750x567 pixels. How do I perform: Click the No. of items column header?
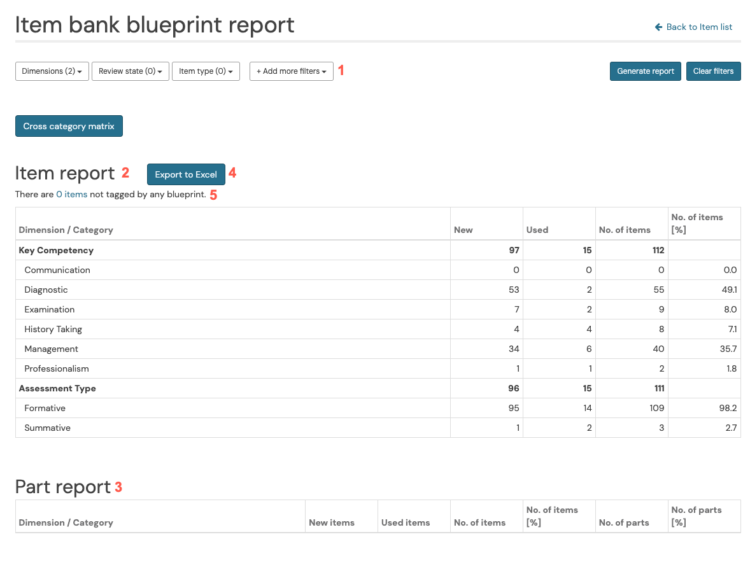[x=625, y=230]
